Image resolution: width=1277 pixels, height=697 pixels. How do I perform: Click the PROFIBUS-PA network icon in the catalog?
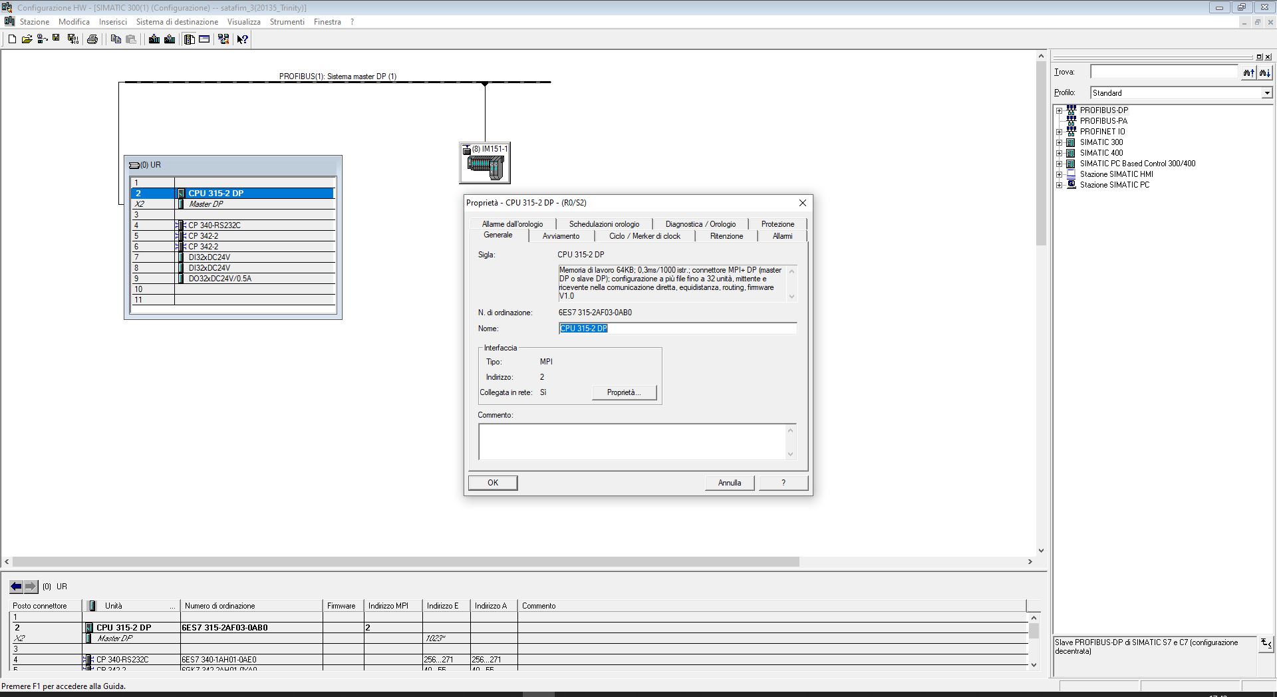(x=1071, y=121)
